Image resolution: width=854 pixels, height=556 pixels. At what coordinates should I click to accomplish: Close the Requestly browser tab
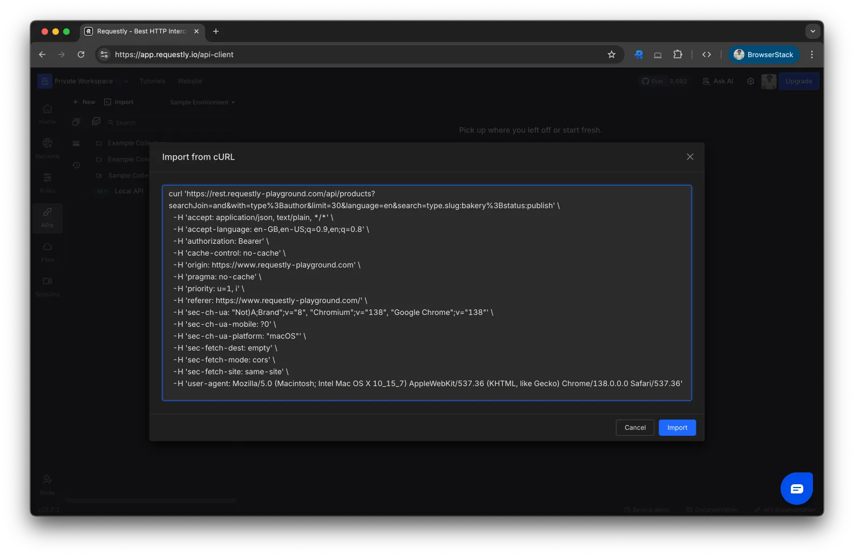point(196,31)
